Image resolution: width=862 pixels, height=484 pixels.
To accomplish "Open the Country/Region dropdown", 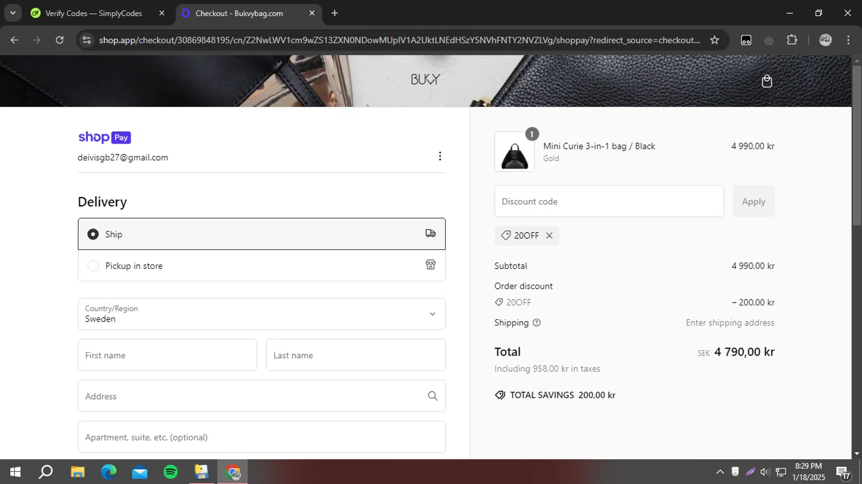I will (261, 314).
